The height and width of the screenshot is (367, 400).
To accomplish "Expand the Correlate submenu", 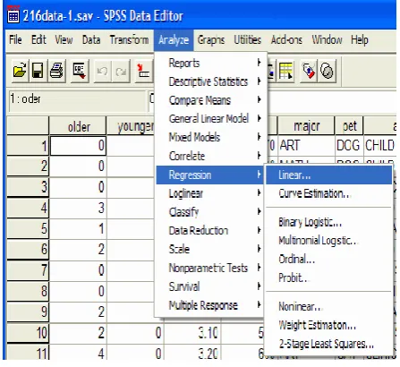I will click(x=209, y=156).
